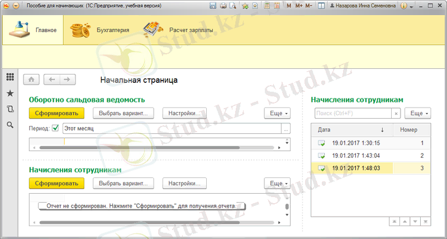Viewport: 447px width, 239px height.
Task: Click horizontal scrollbar in the upper report area
Action: point(156,148)
